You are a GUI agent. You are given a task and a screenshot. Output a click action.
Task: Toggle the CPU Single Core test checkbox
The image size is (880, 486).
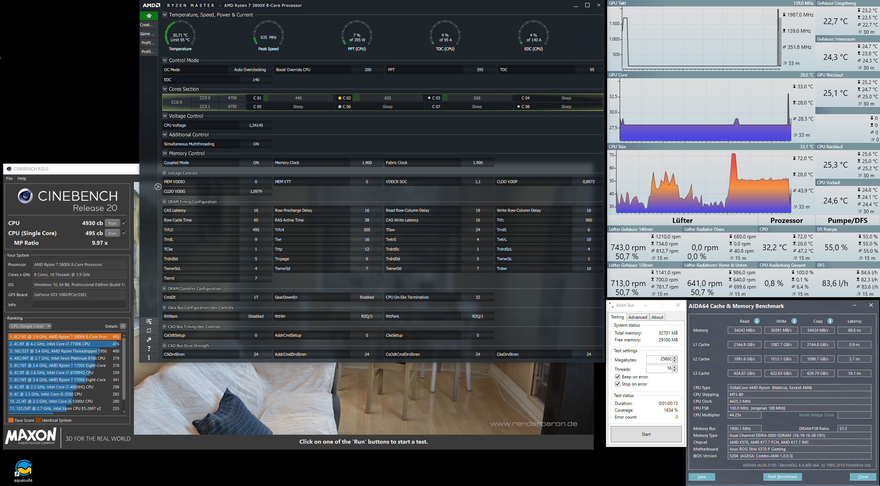pos(124,233)
